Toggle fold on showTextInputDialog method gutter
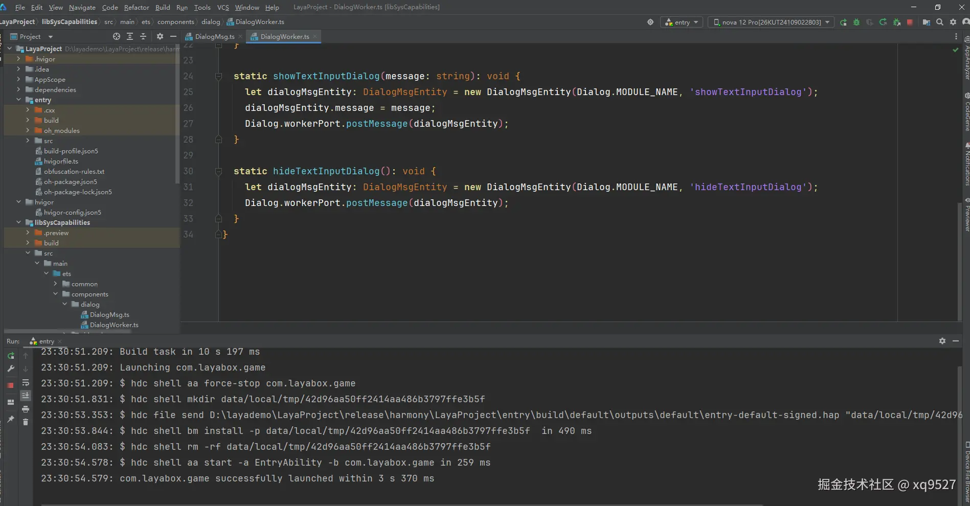The height and width of the screenshot is (506, 970). coord(218,76)
